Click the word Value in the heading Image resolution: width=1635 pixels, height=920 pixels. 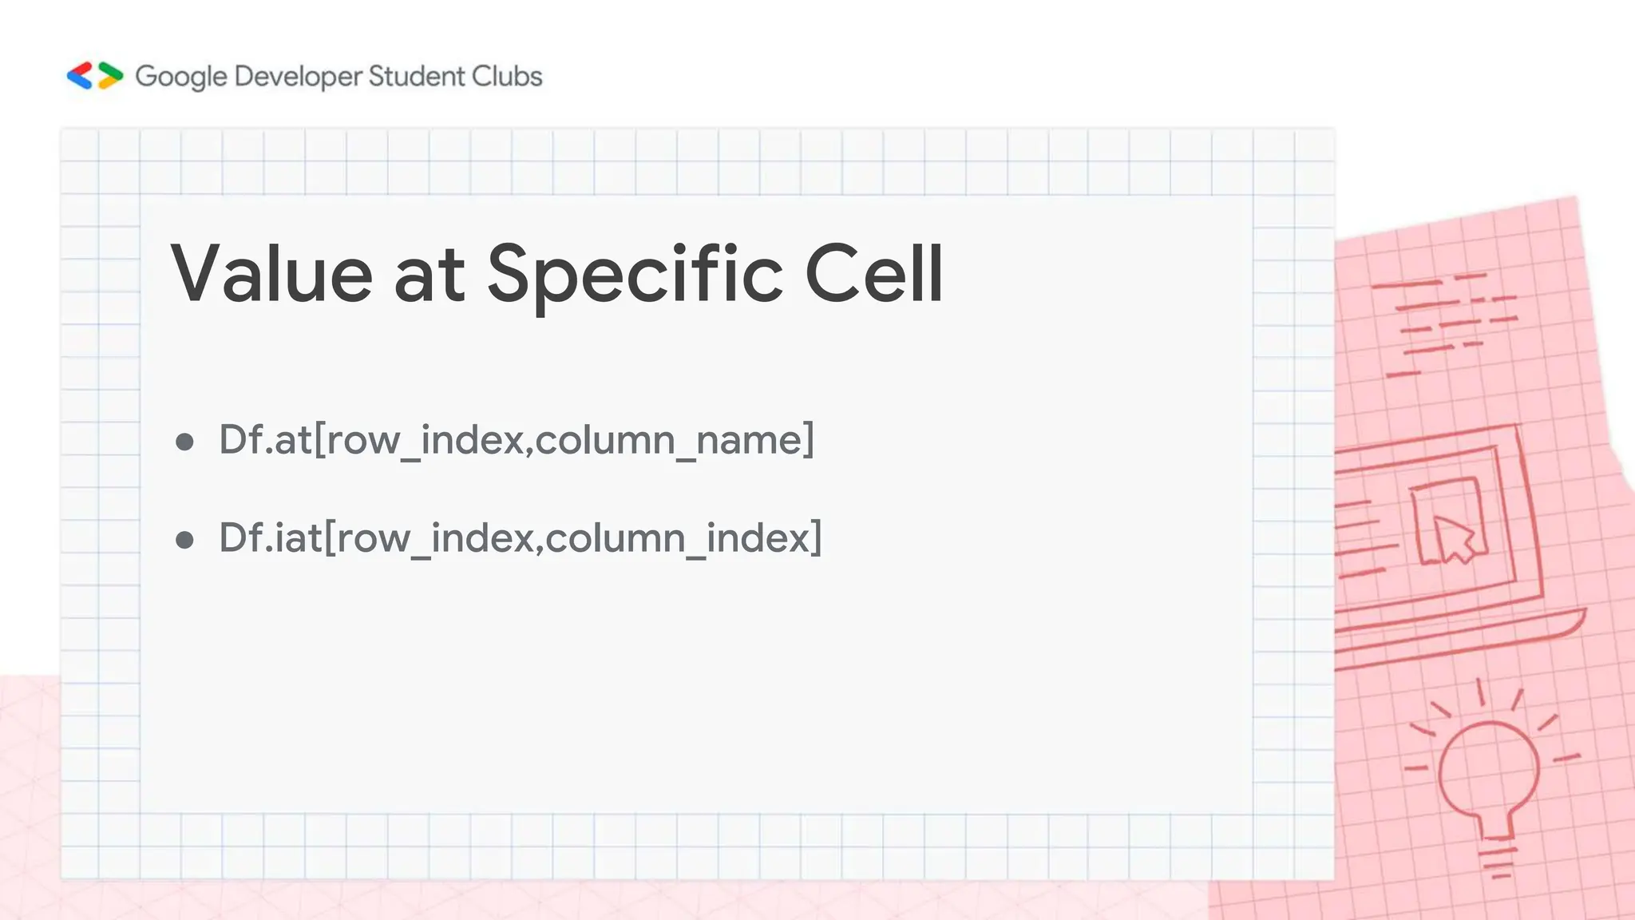[271, 274]
